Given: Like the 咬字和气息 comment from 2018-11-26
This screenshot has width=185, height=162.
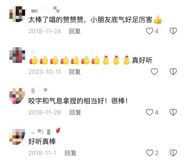Looking at the screenshot, I should pos(150,112).
